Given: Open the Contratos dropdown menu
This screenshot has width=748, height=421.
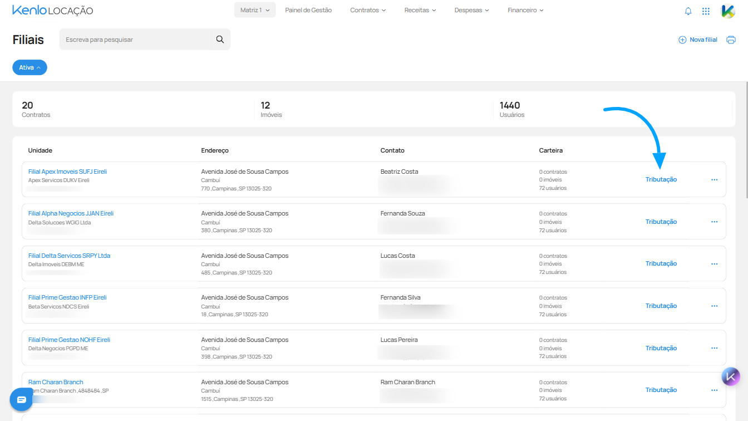Looking at the screenshot, I should (x=368, y=10).
